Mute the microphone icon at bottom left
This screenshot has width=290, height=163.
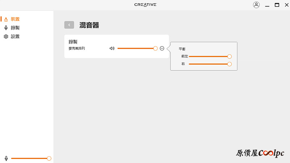point(6,158)
